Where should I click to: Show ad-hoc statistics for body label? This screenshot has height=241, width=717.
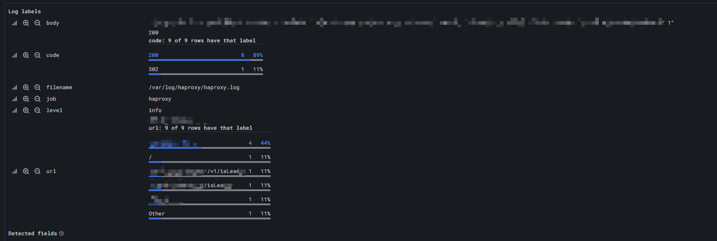(15, 23)
